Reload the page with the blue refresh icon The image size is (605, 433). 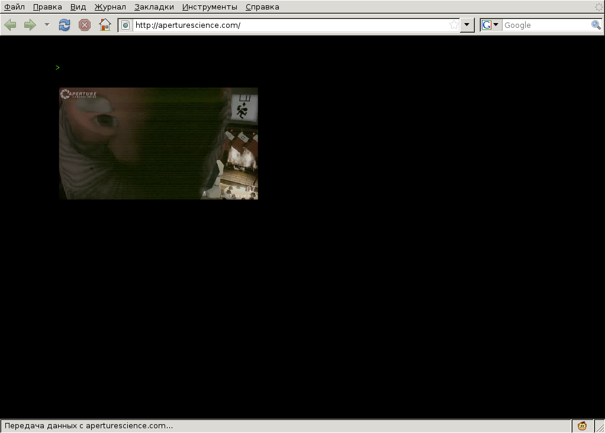pos(65,25)
